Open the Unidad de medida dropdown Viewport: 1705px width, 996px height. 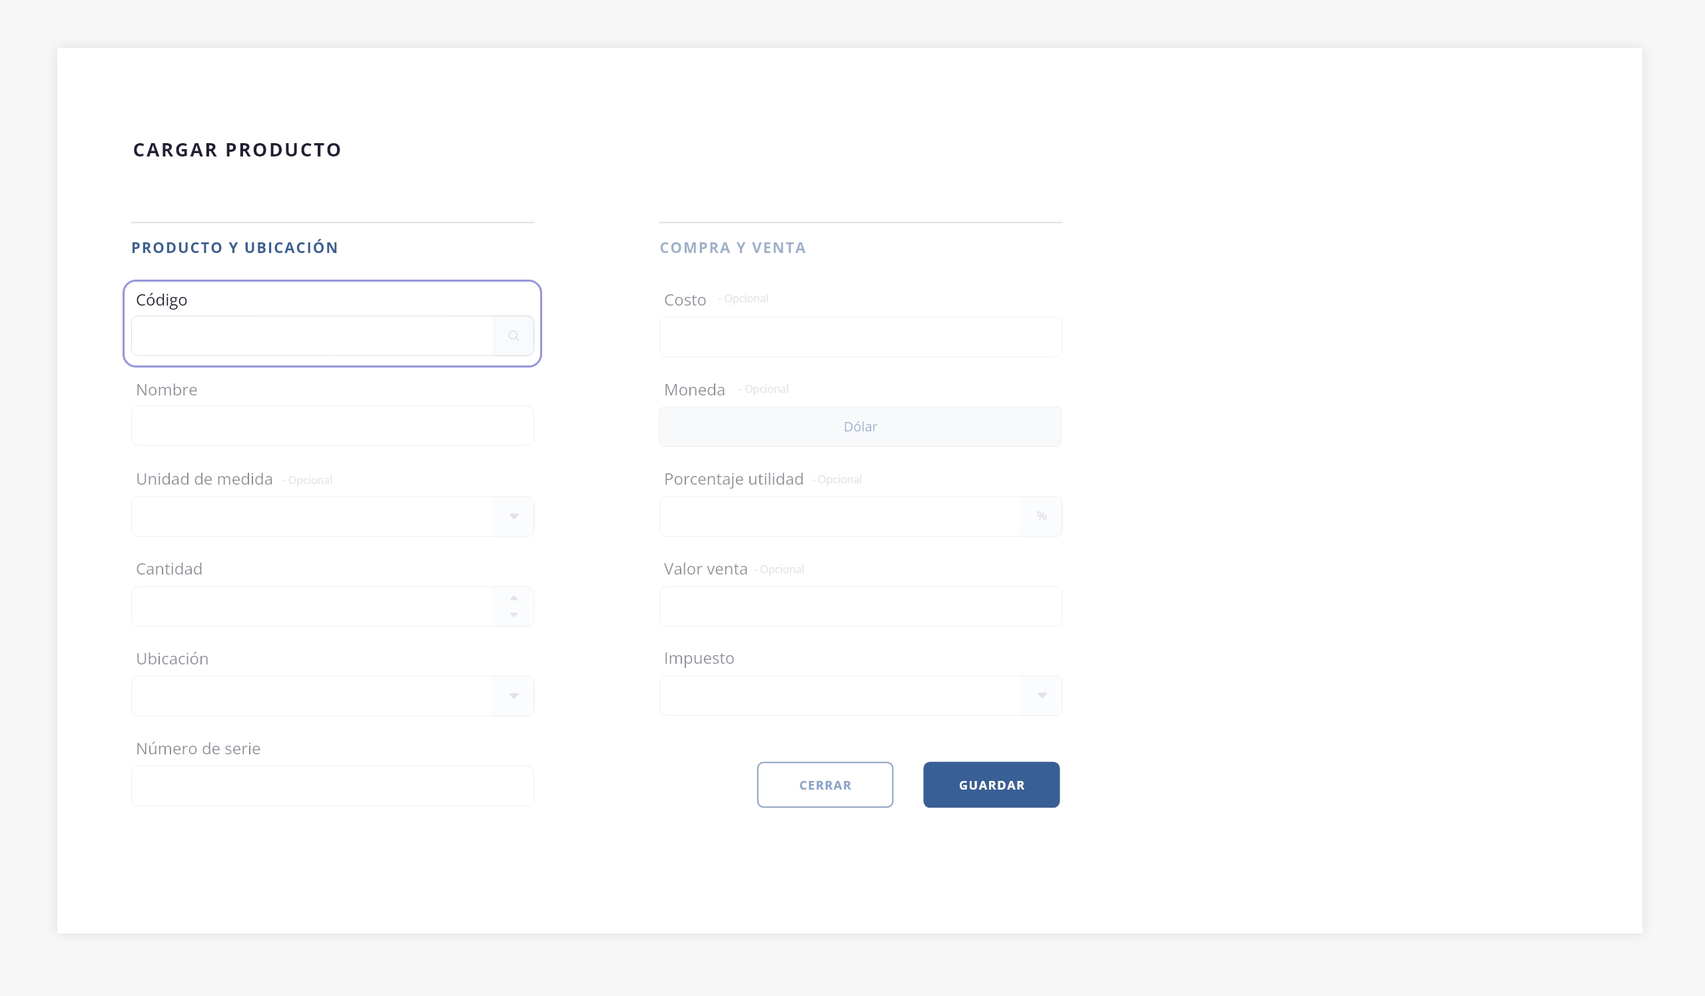pyautogui.click(x=513, y=517)
